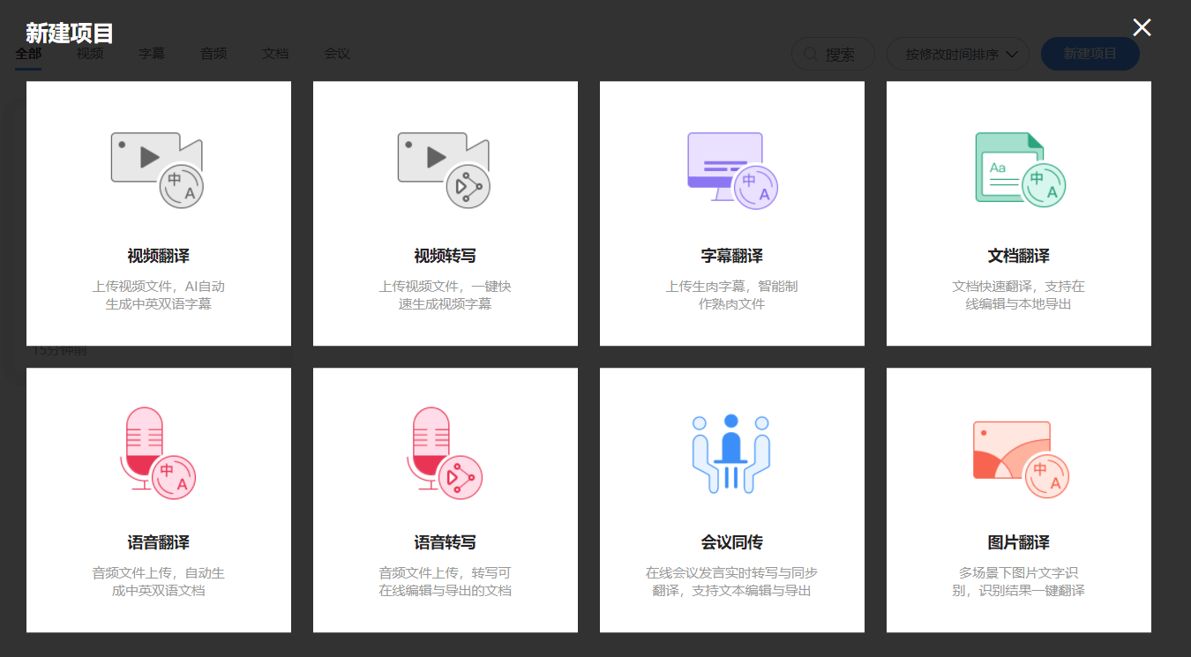
Task: Close the 新建项目 dialog with the X
Action: tap(1142, 27)
